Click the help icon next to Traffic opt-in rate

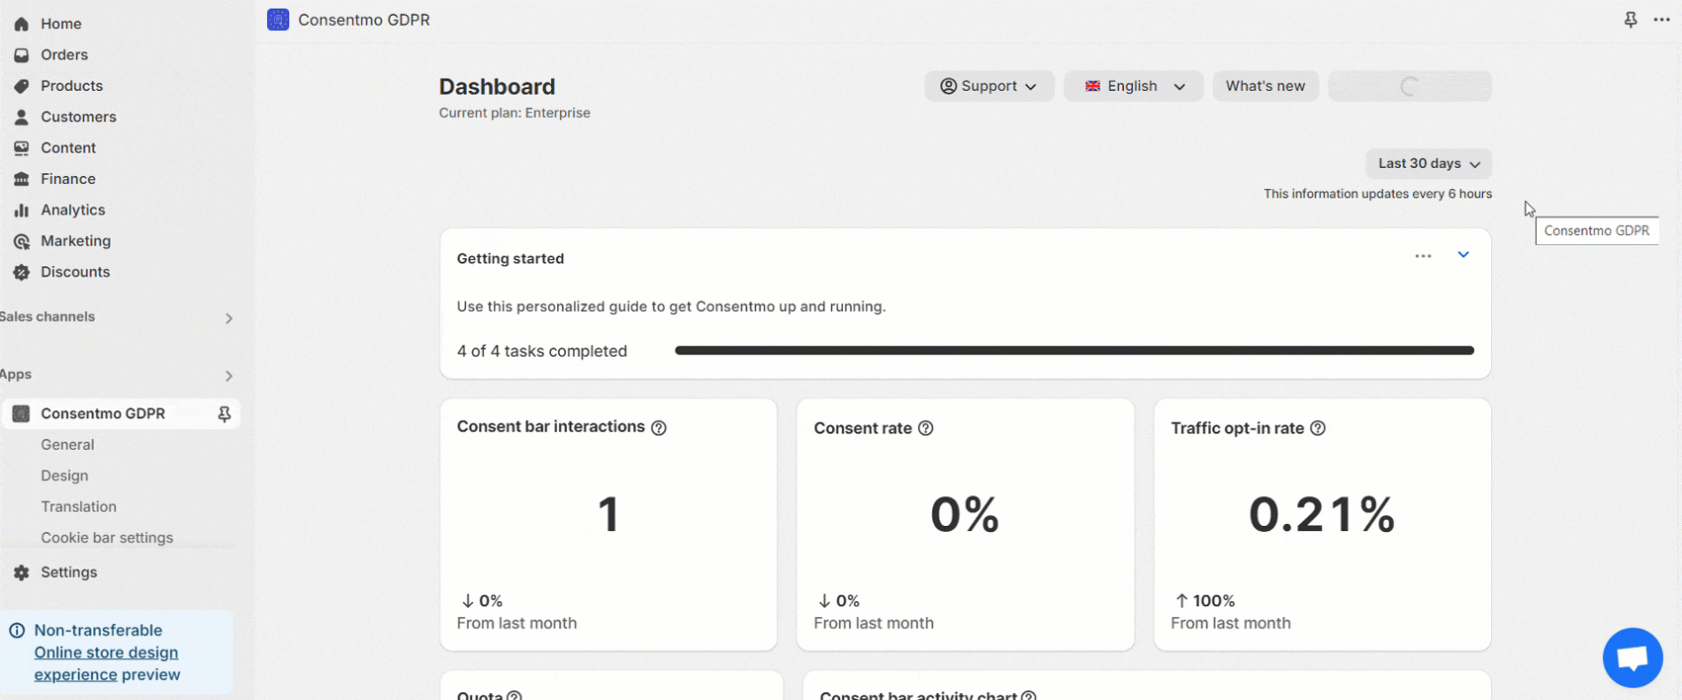click(1318, 428)
